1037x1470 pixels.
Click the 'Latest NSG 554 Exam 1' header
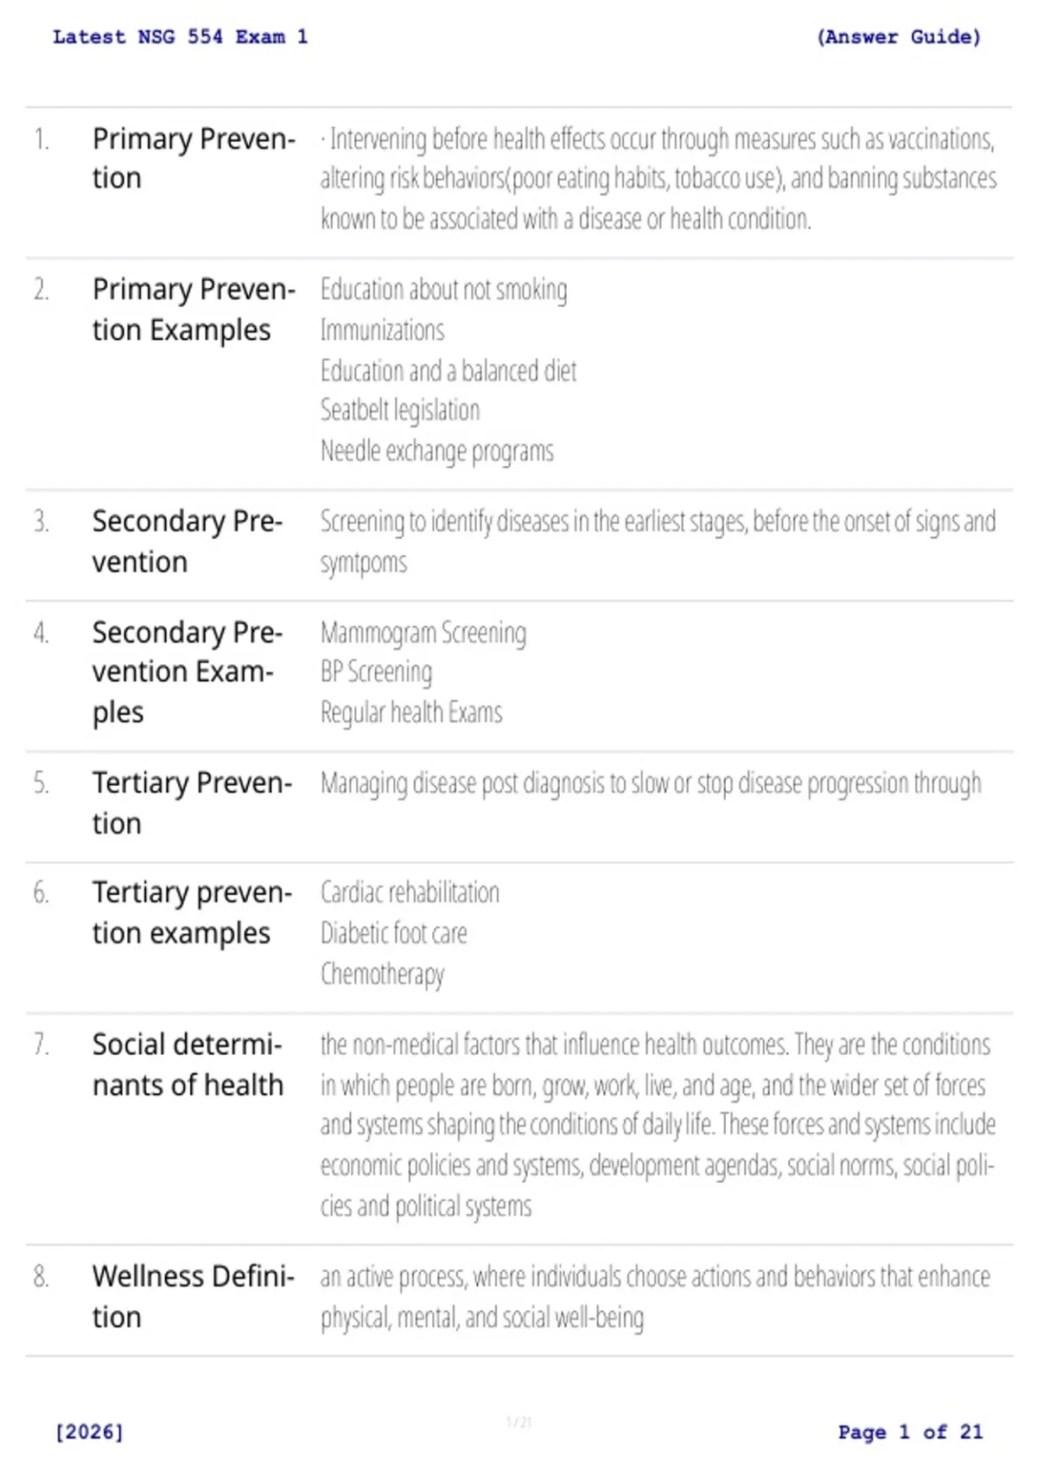180,37
